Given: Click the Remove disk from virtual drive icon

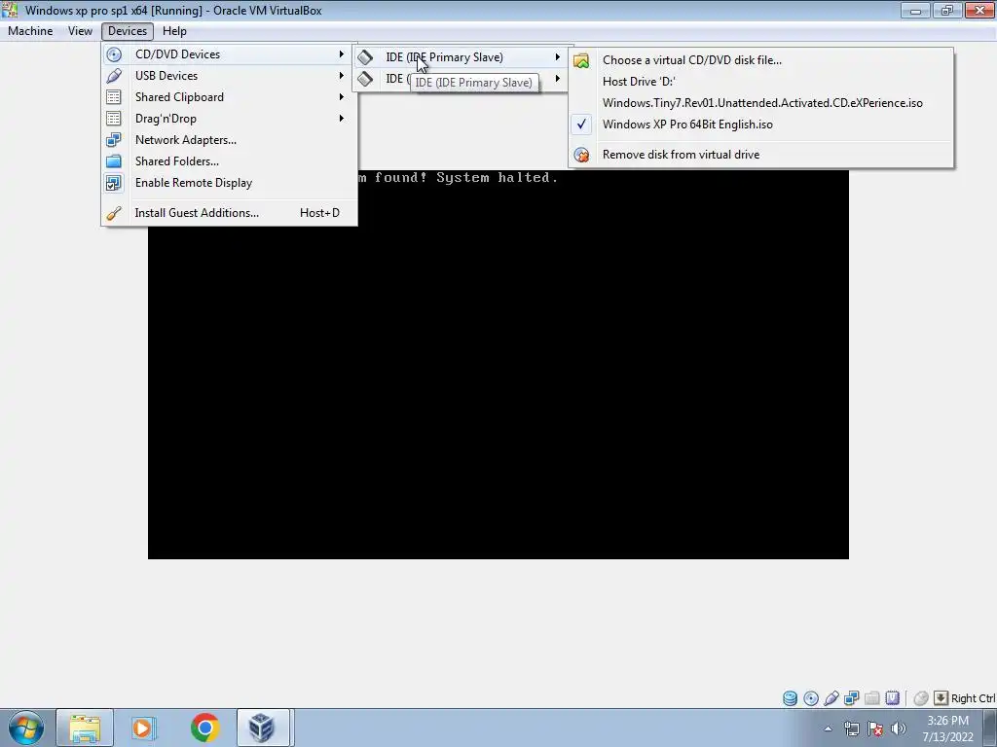Looking at the screenshot, I should [x=581, y=155].
